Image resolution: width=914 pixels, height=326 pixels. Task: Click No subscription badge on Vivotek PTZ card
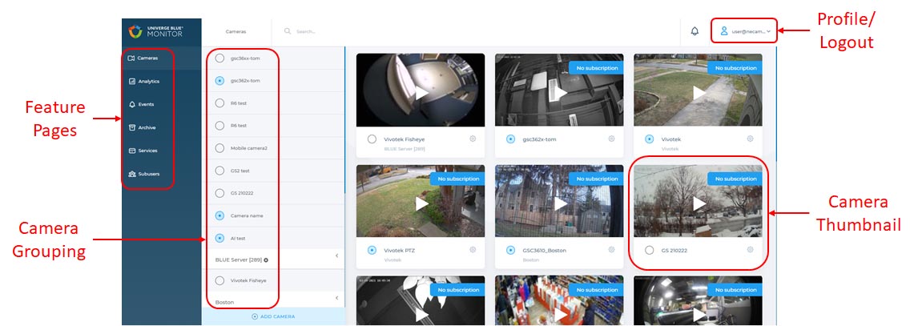pyautogui.click(x=458, y=179)
